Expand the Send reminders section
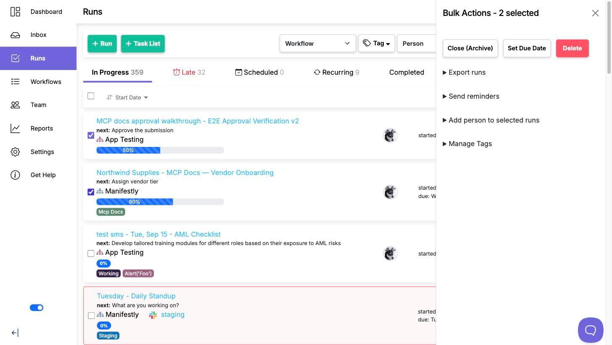612x345 pixels. [x=471, y=97]
